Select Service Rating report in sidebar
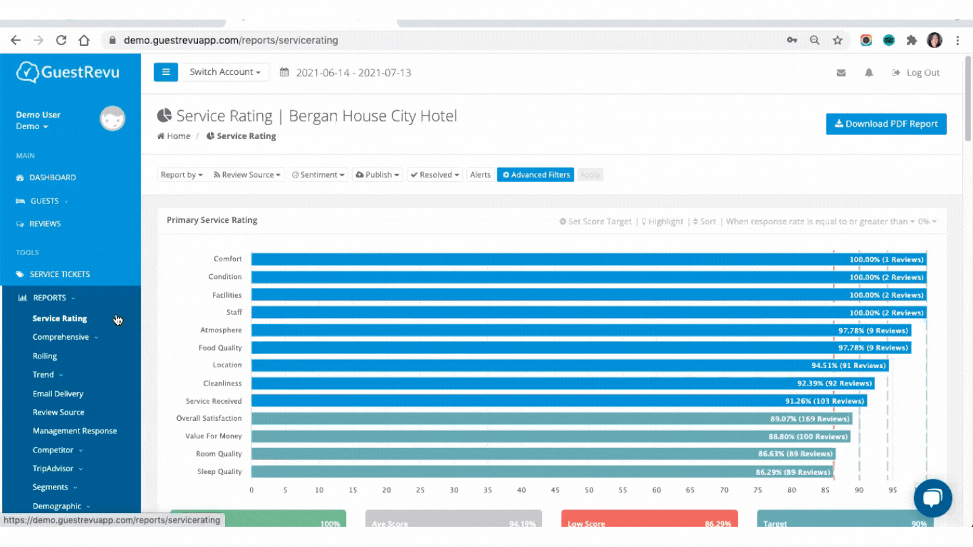This screenshot has width=973, height=547. pos(59,319)
